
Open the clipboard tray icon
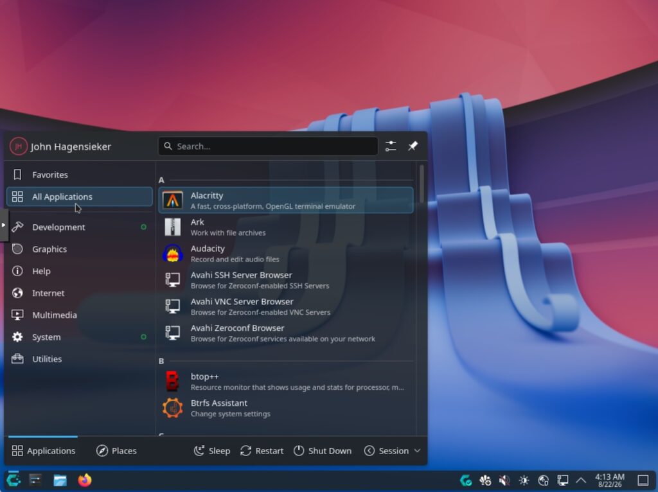click(x=486, y=480)
